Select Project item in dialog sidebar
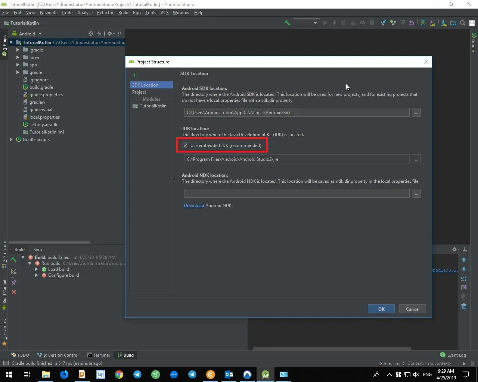 pyautogui.click(x=151, y=92)
